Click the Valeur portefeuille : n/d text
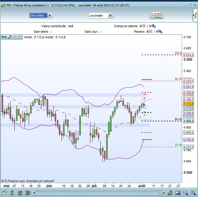The width and height of the screenshot is (198, 197). tap(57, 26)
